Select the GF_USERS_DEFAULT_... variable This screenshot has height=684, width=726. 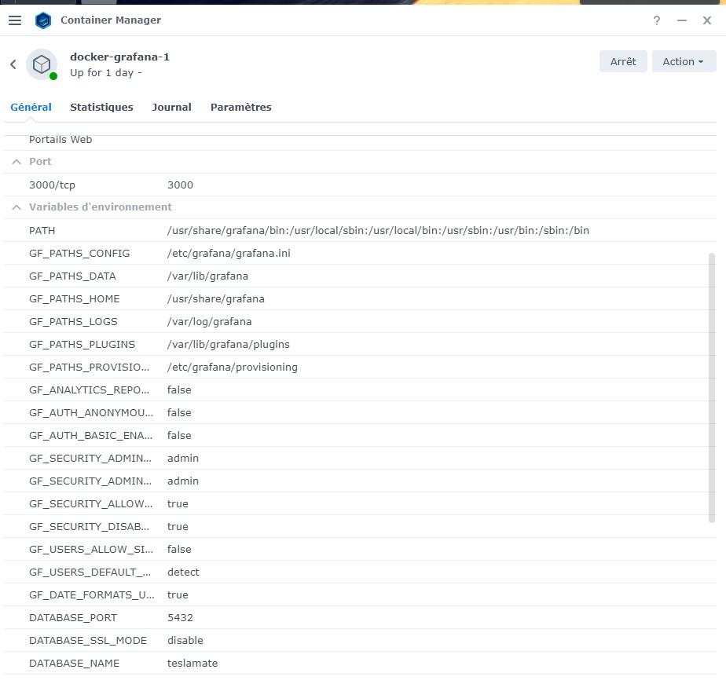pyautogui.click(x=90, y=572)
